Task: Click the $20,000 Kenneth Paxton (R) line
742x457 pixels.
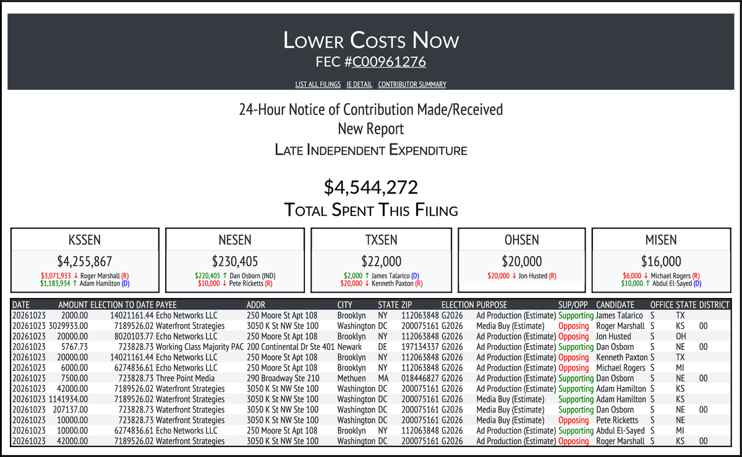Action: click(x=381, y=284)
